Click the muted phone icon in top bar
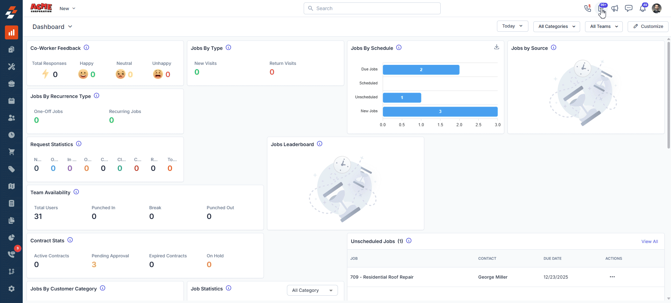This screenshot has height=303, width=671. pos(587,8)
